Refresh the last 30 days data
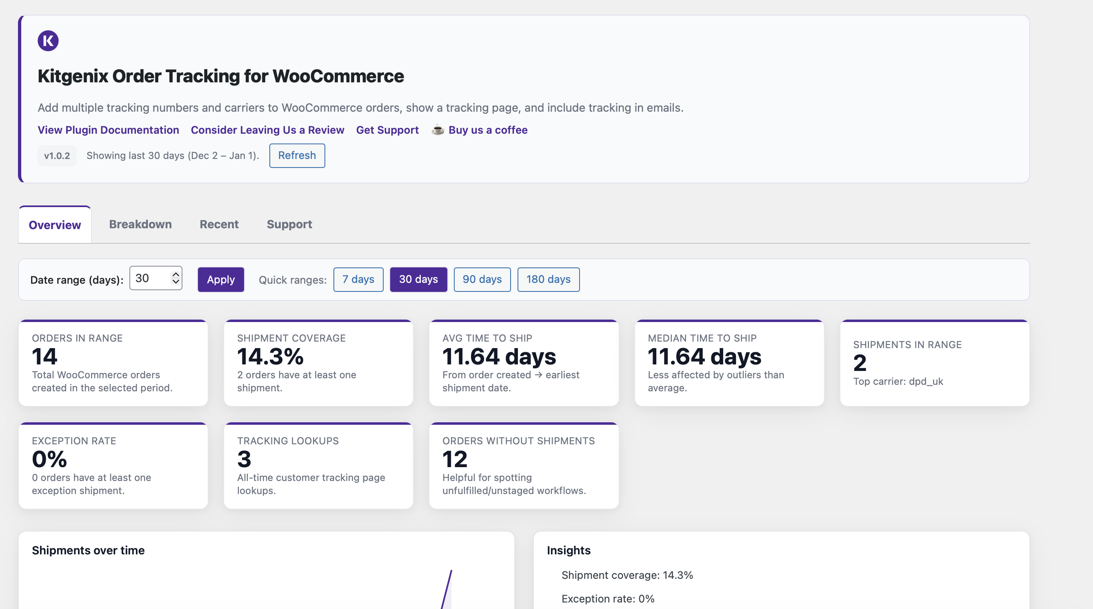1093x609 pixels. point(297,156)
